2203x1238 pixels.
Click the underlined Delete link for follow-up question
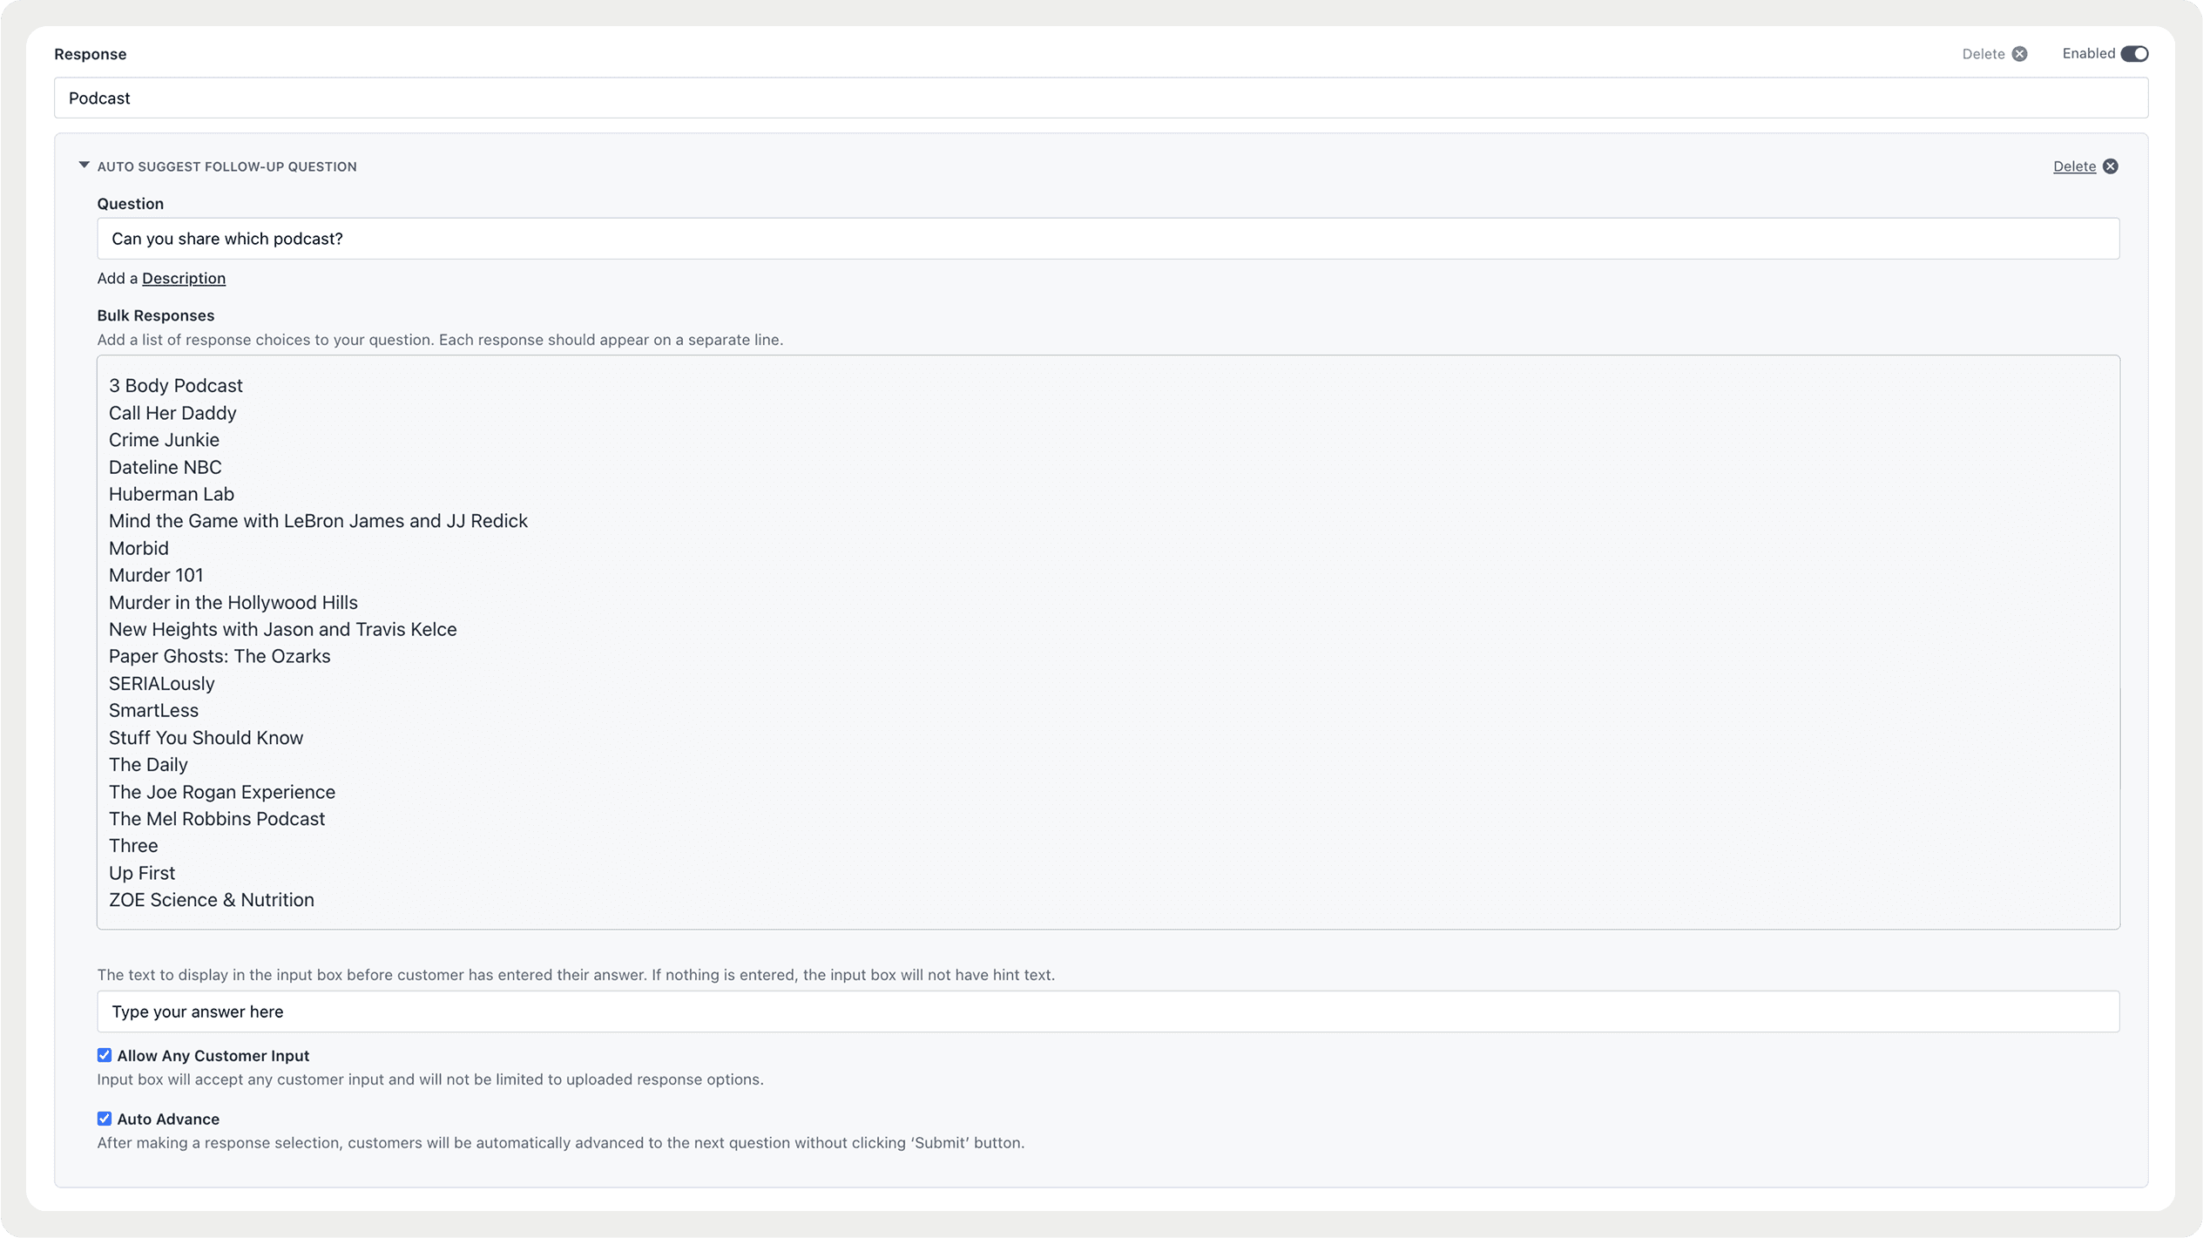2074,166
